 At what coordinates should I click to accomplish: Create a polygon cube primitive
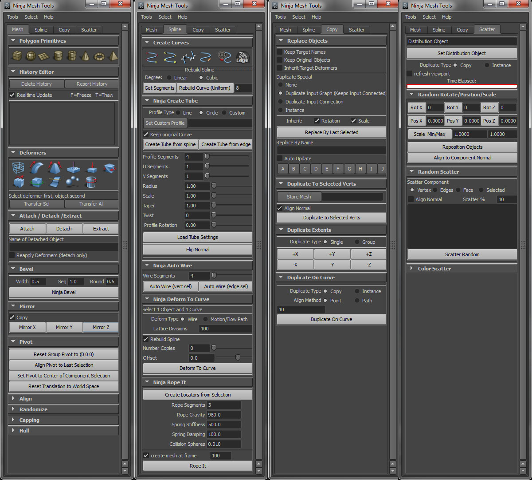(17, 56)
